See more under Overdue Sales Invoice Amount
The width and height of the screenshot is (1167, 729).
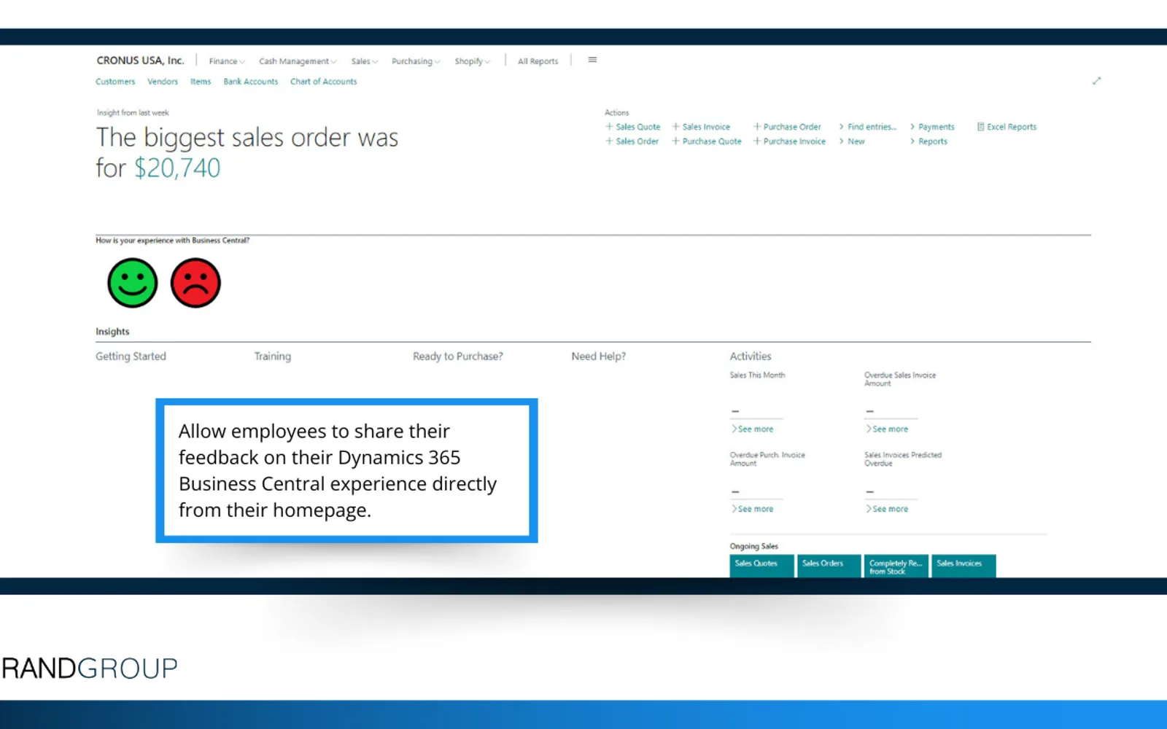point(887,429)
